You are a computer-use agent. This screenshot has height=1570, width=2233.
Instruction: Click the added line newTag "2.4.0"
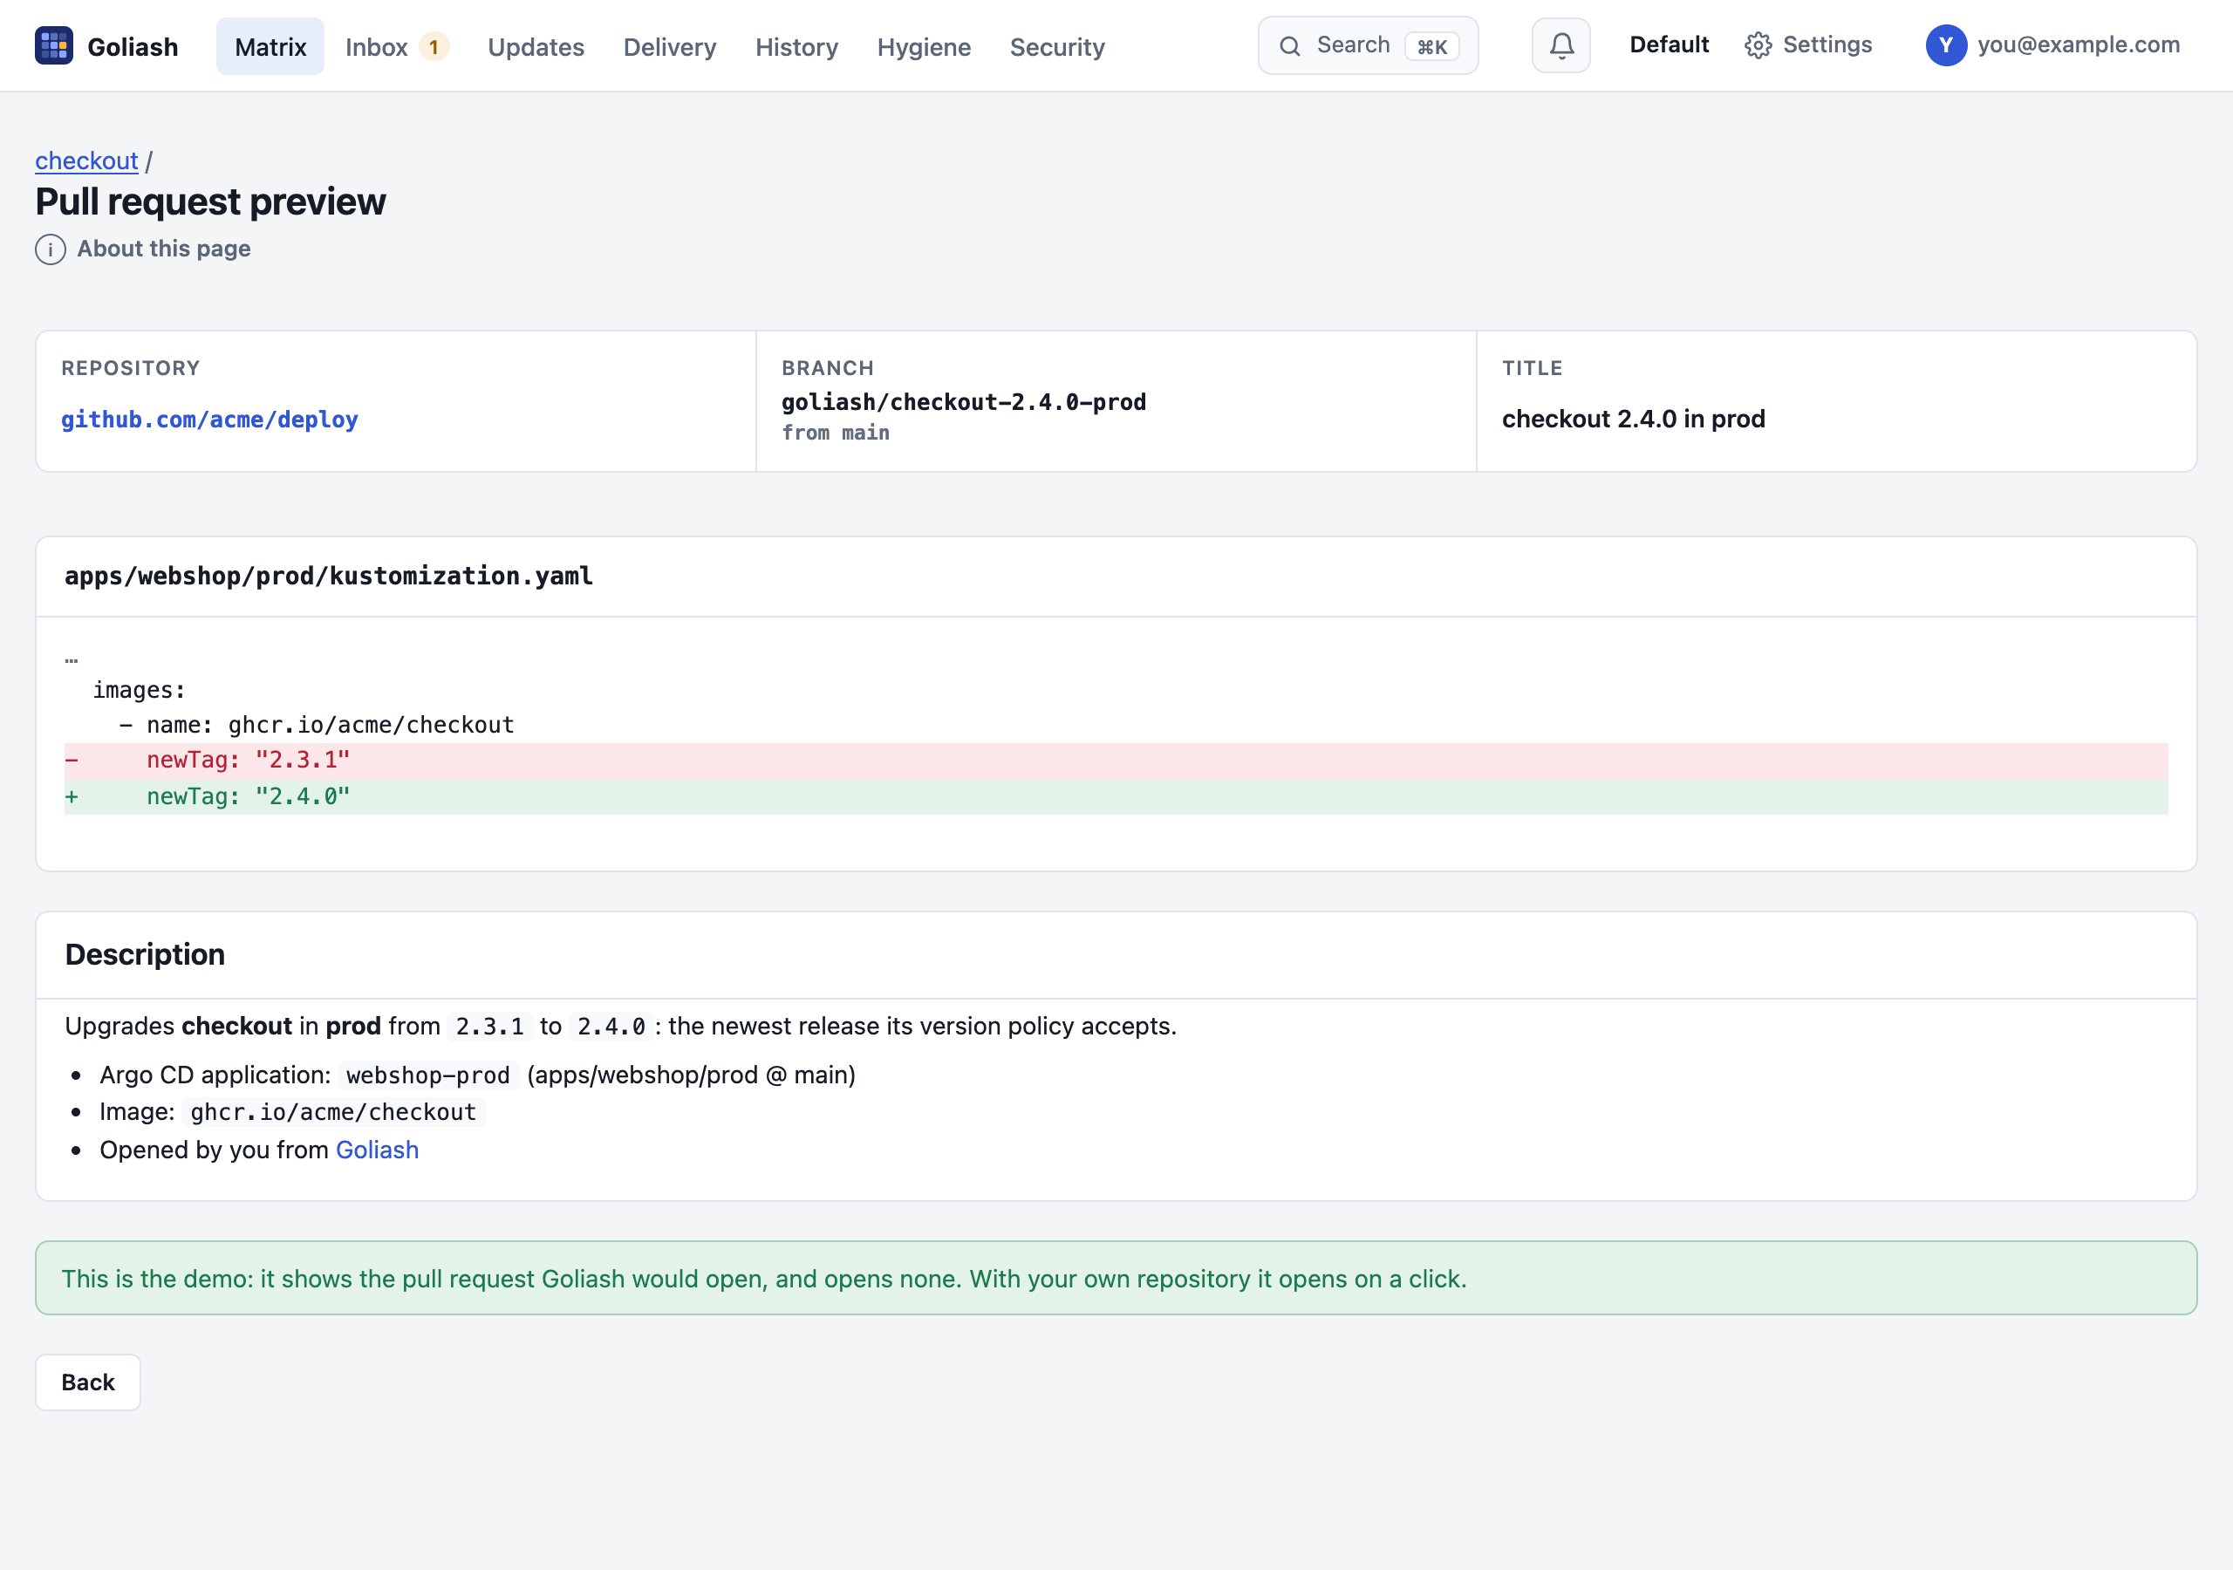pyautogui.click(x=1116, y=796)
